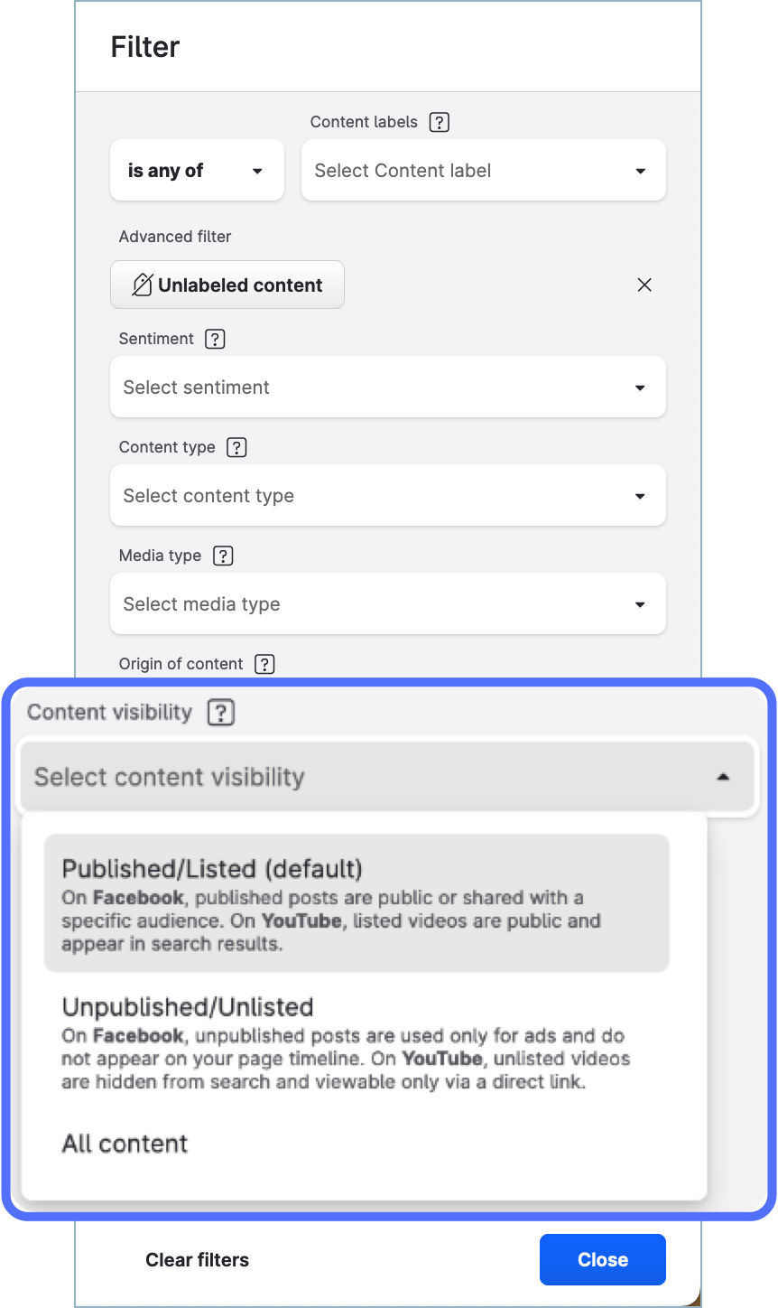Open the Select content type dropdown
Viewport: 778px width, 1308px height.
tap(387, 496)
